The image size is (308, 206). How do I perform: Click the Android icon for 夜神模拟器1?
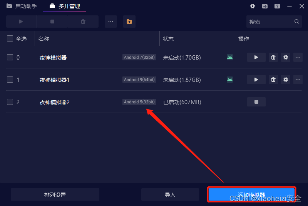[x=229, y=80]
